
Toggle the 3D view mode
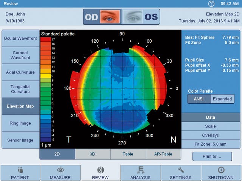pos(93,154)
